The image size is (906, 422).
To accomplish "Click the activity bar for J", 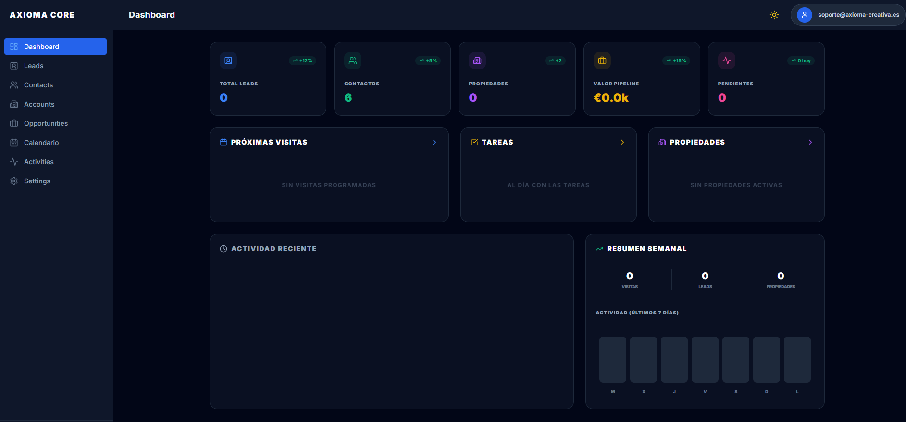I will click(674, 360).
